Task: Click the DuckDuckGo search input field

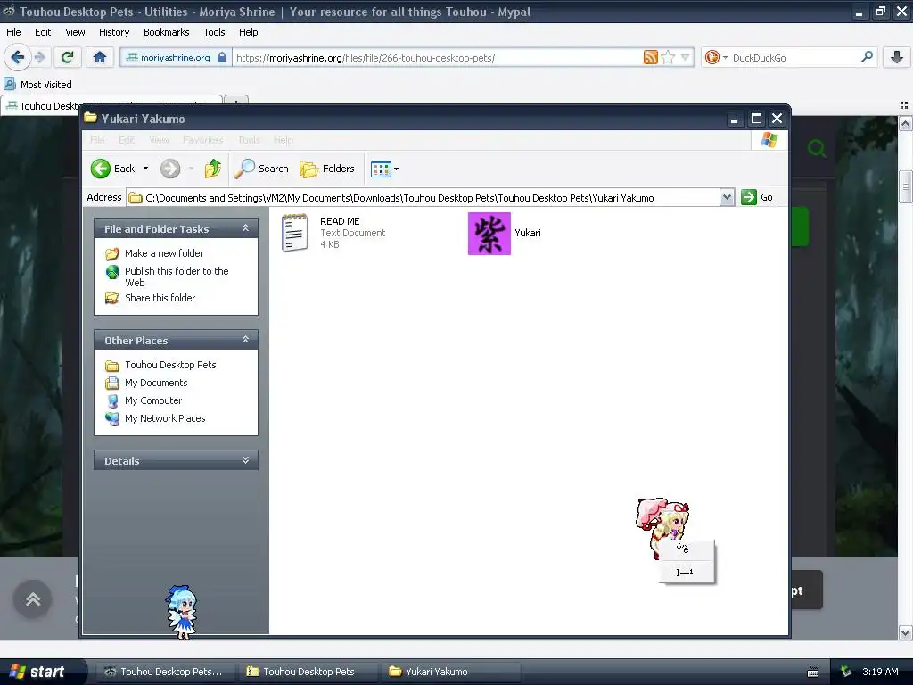Action: [x=794, y=58]
